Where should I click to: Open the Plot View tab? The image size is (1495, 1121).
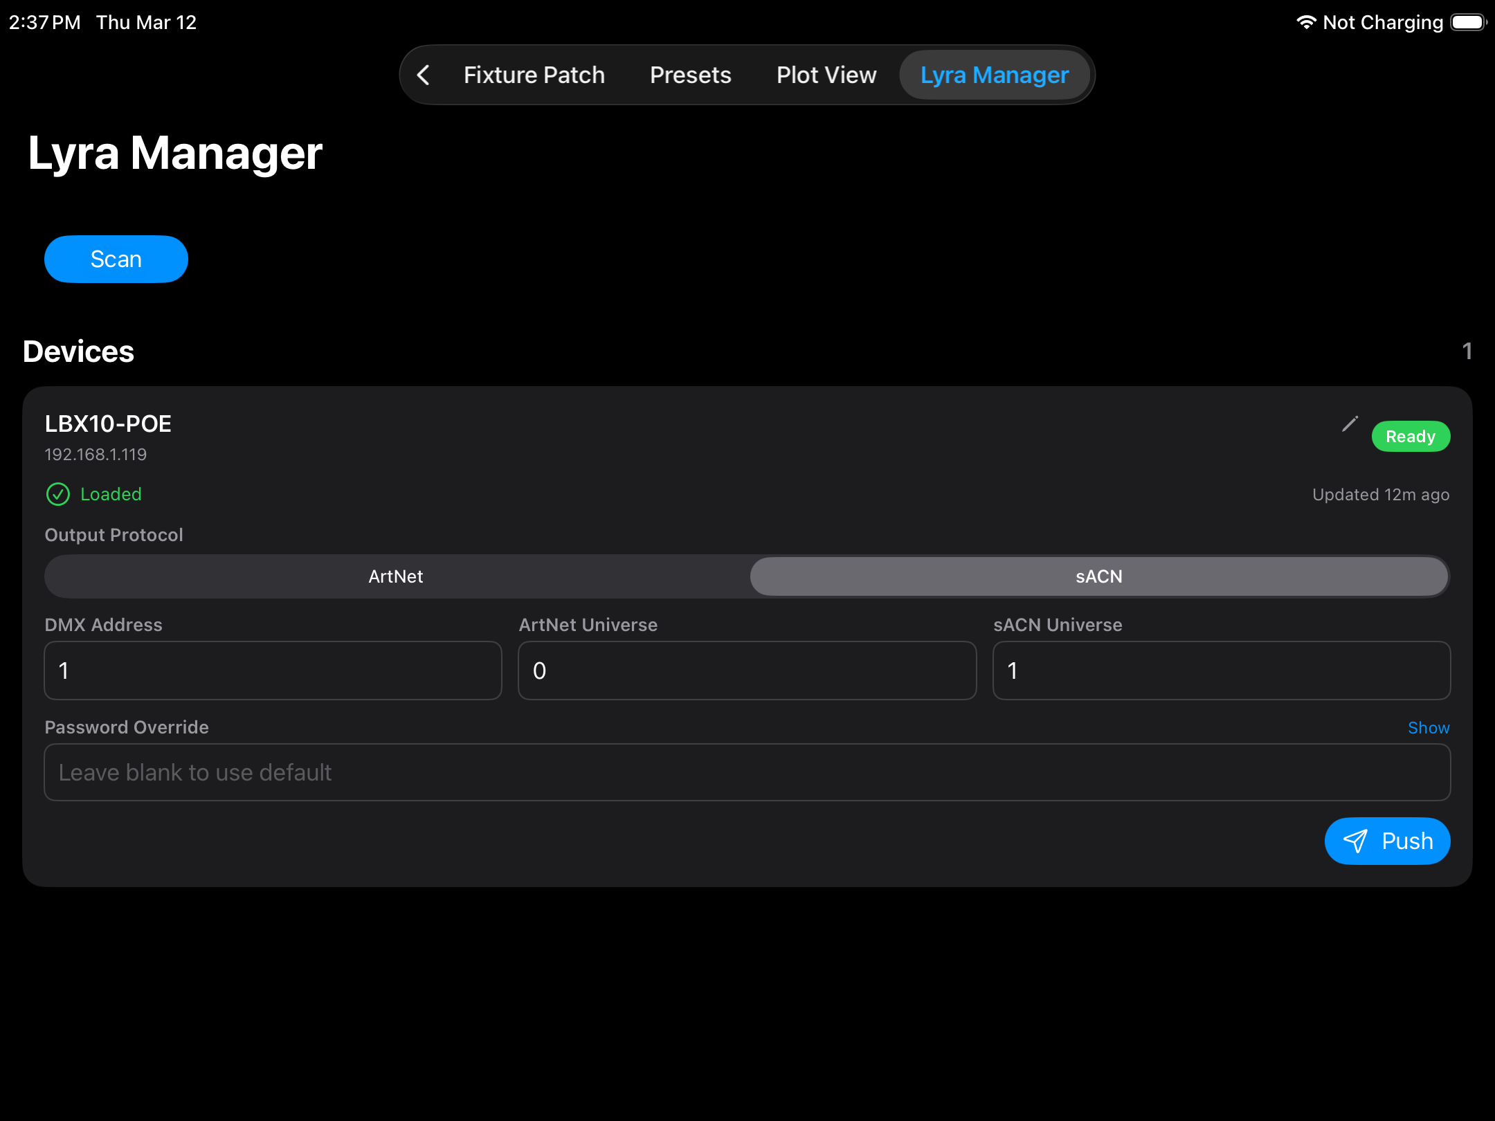826,75
